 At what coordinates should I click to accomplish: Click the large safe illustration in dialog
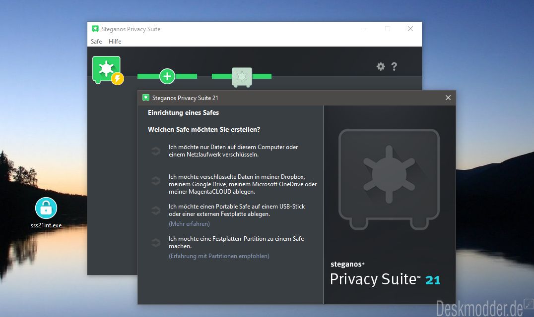(389, 179)
